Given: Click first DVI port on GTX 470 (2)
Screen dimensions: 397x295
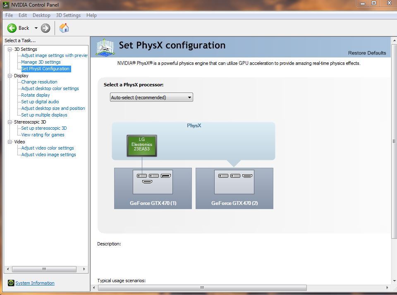Looking at the screenshot, I should pyautogui.click(x=223, y=176).
